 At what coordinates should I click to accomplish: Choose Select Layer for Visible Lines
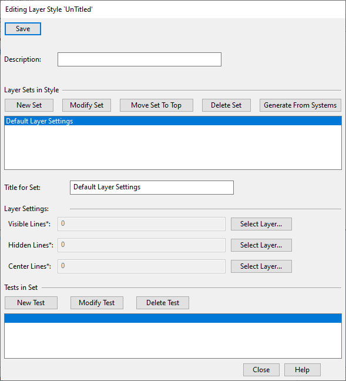click(261, 224)
